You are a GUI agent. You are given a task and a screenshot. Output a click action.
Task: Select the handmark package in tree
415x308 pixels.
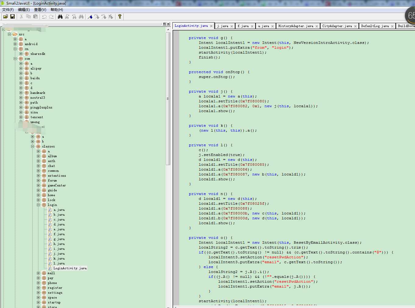click(38, 93)
